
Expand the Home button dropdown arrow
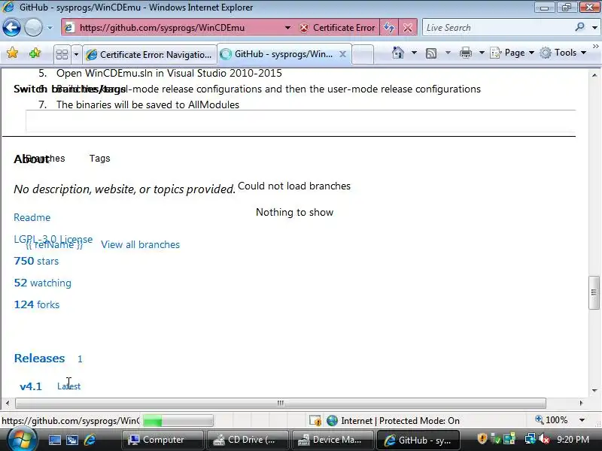[414, 53]
